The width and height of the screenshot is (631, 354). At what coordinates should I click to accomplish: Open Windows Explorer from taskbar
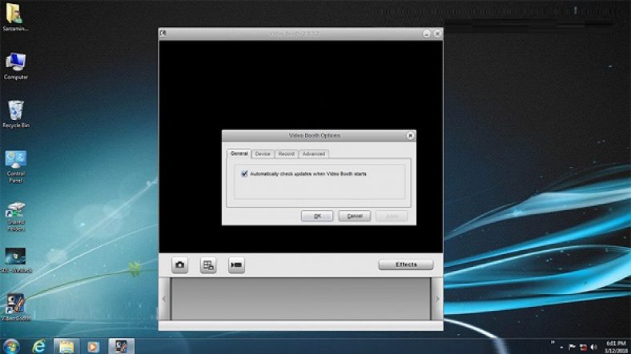tap(66, 346)
